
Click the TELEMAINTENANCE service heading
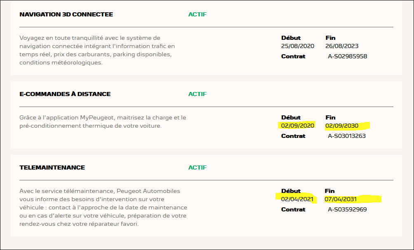click(52, 167)
